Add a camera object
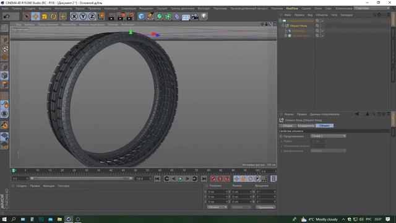396x223 pixels. point(195,17)
